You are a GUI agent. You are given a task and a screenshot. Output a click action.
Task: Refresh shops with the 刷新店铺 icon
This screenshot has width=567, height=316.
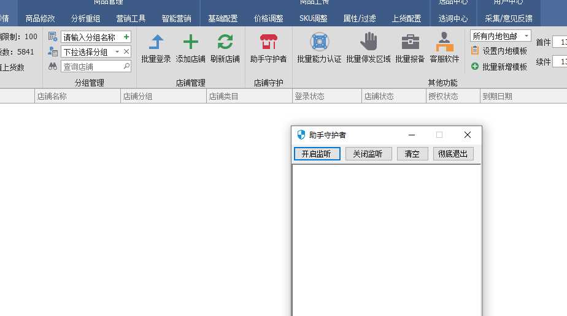tap(225, 42)
